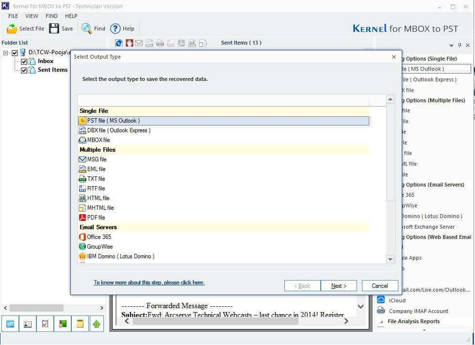Screen dimensions: 475x345
Task: Click the Company IMAP Account icon
Action: click(x=381, y=311)
